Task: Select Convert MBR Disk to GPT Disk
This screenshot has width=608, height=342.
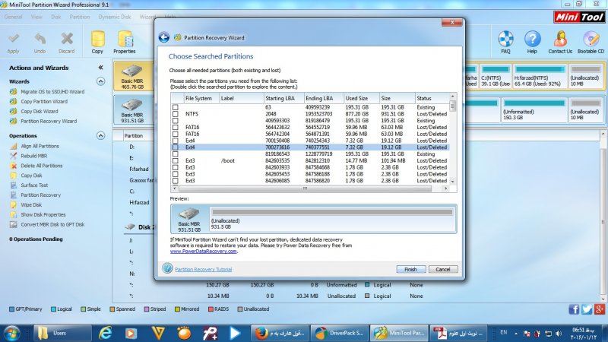Action: (52, 224)
